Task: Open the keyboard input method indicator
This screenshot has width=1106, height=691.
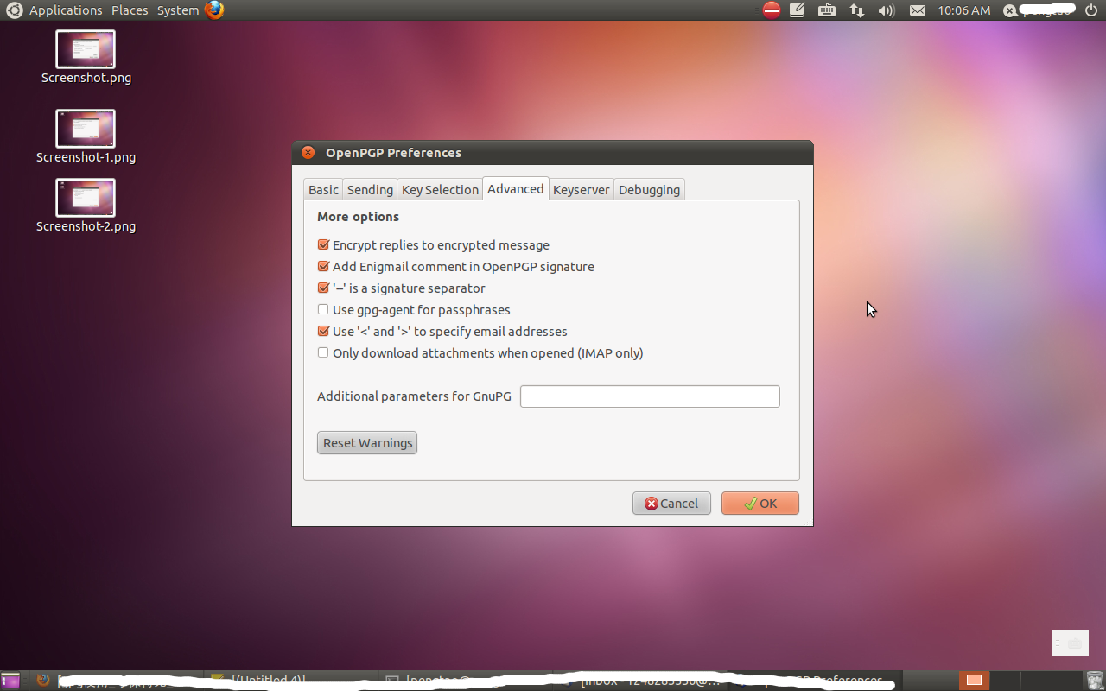Action: [x=826, y=10]
